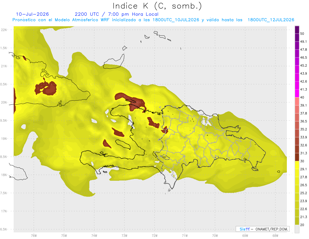This screenshot has height=239, width=309.
Task: Click the colorbar value 47.8
Action: pyautogui.click(x=304, y=50)
